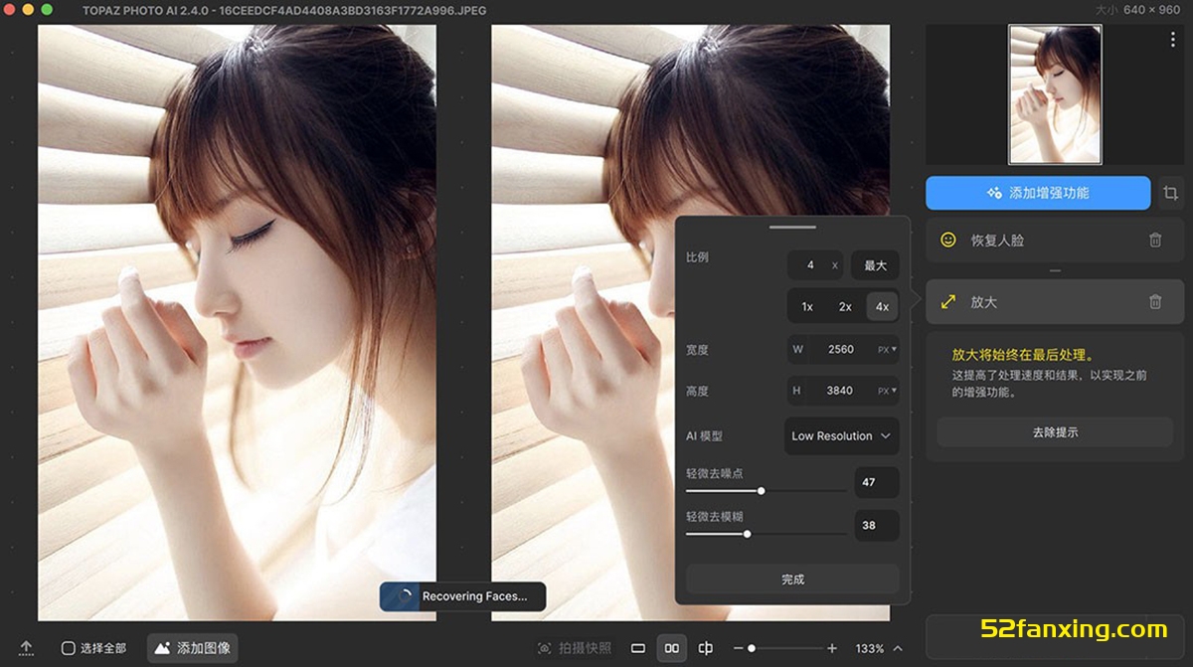Click the zoom slider handle in bottom bar
1193x667 pixels.
[x=751, y=648]
